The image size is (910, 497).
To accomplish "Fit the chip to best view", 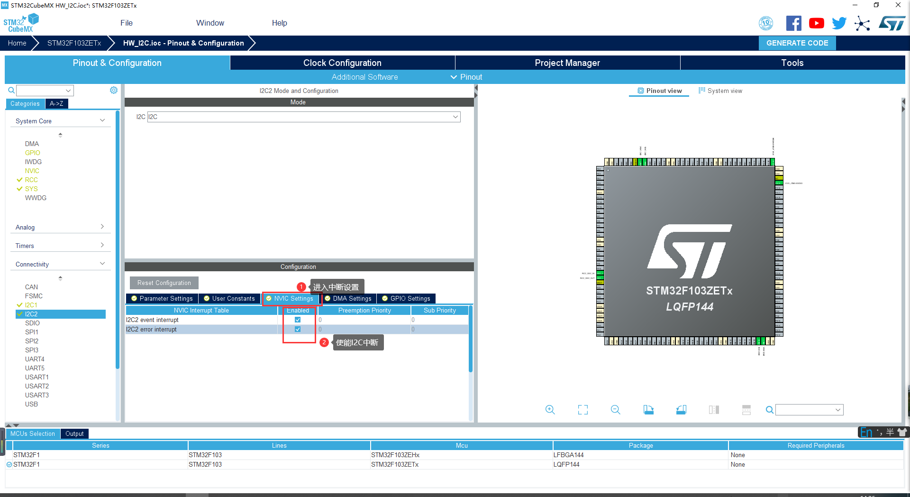I will click(582, 409).
